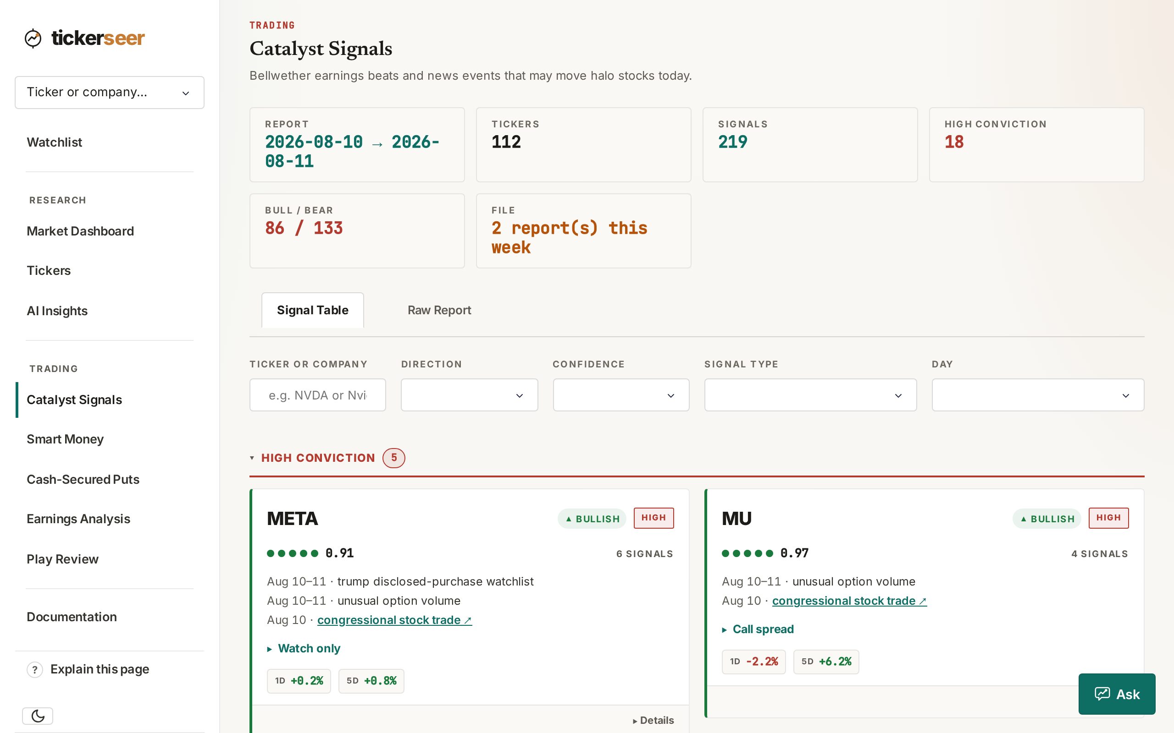Expand META Watch only disclosure

(x=304, y=649)
